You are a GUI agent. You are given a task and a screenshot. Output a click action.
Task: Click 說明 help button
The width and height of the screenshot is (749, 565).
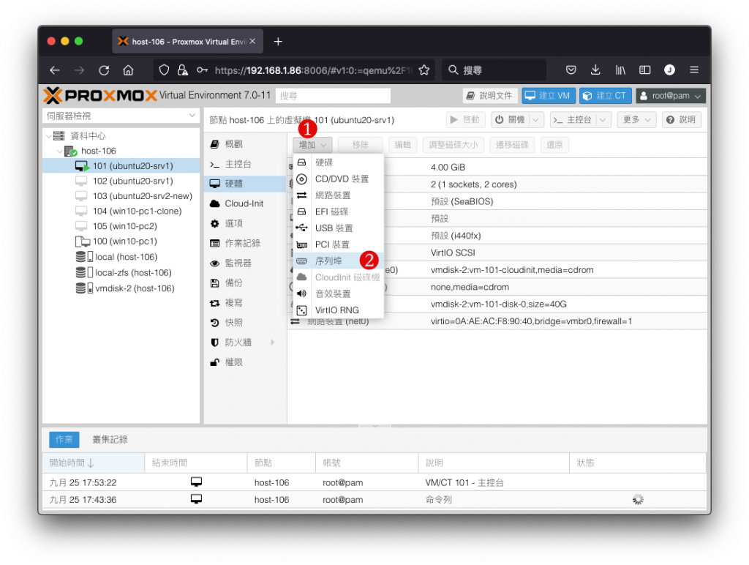click(x=682, y=119)
